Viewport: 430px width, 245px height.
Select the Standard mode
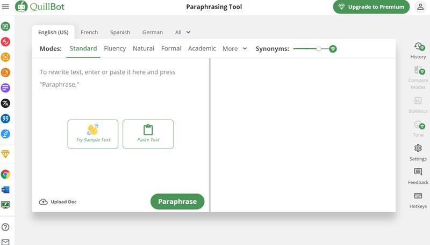(83, 49)
